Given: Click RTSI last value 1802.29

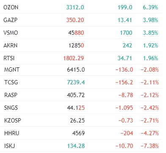Looking at the screenshot, I should click(x=74, y=58).
